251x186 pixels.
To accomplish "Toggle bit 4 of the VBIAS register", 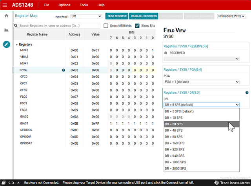I will tap(129, 57).
